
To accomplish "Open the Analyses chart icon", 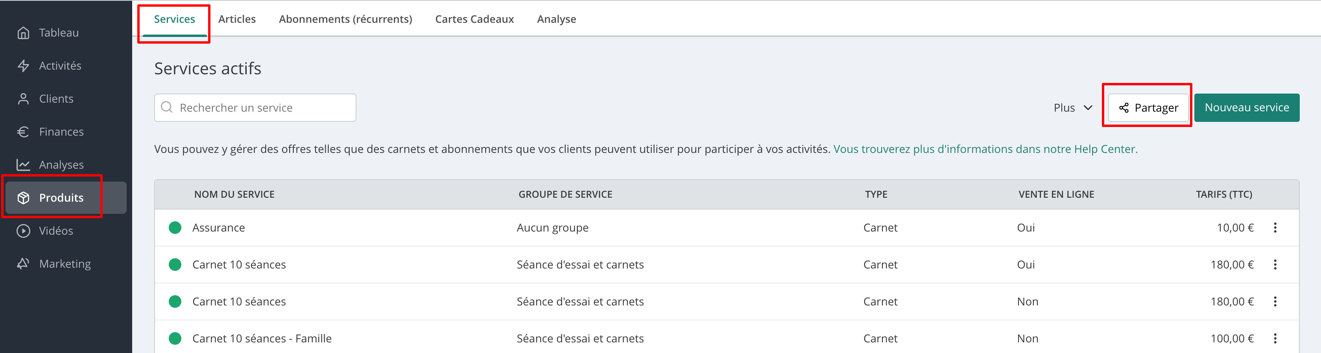I will [23, 164].
